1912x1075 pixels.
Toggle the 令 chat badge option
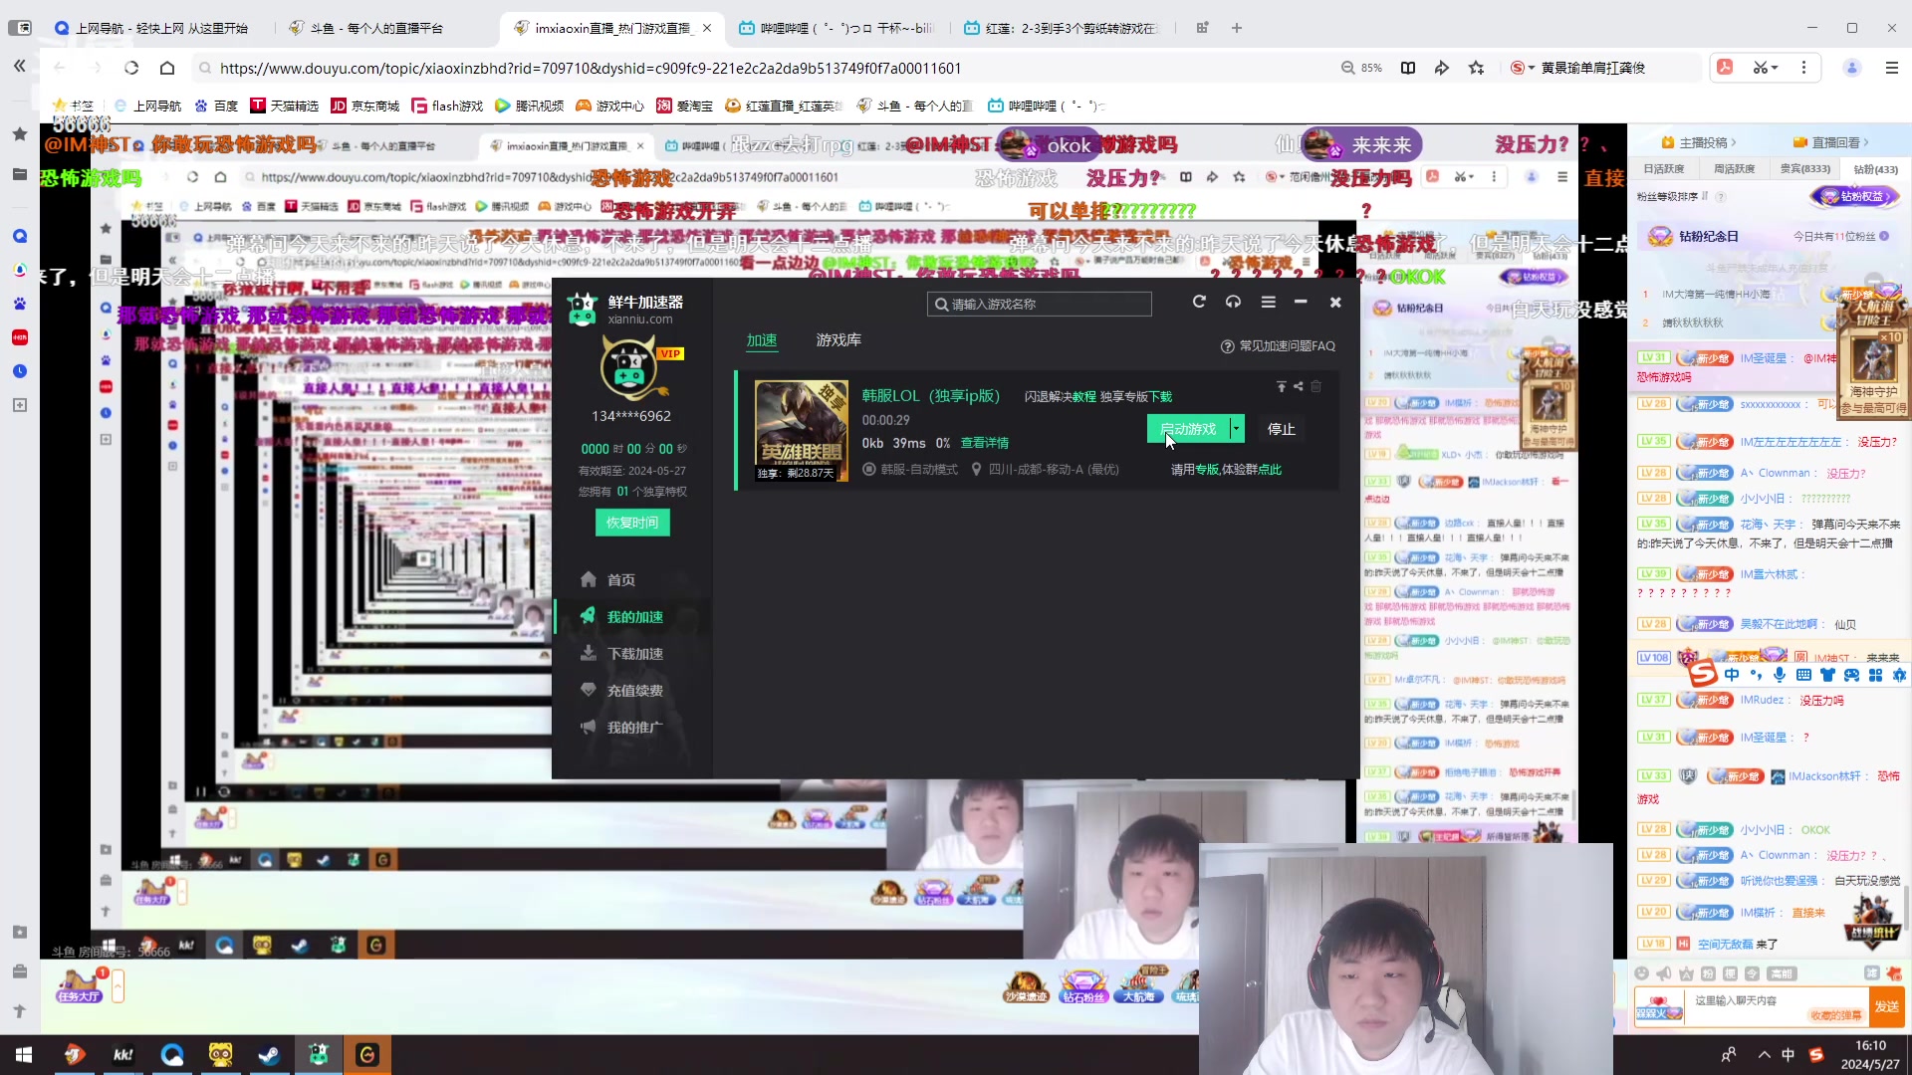[x=1753, y=973]
